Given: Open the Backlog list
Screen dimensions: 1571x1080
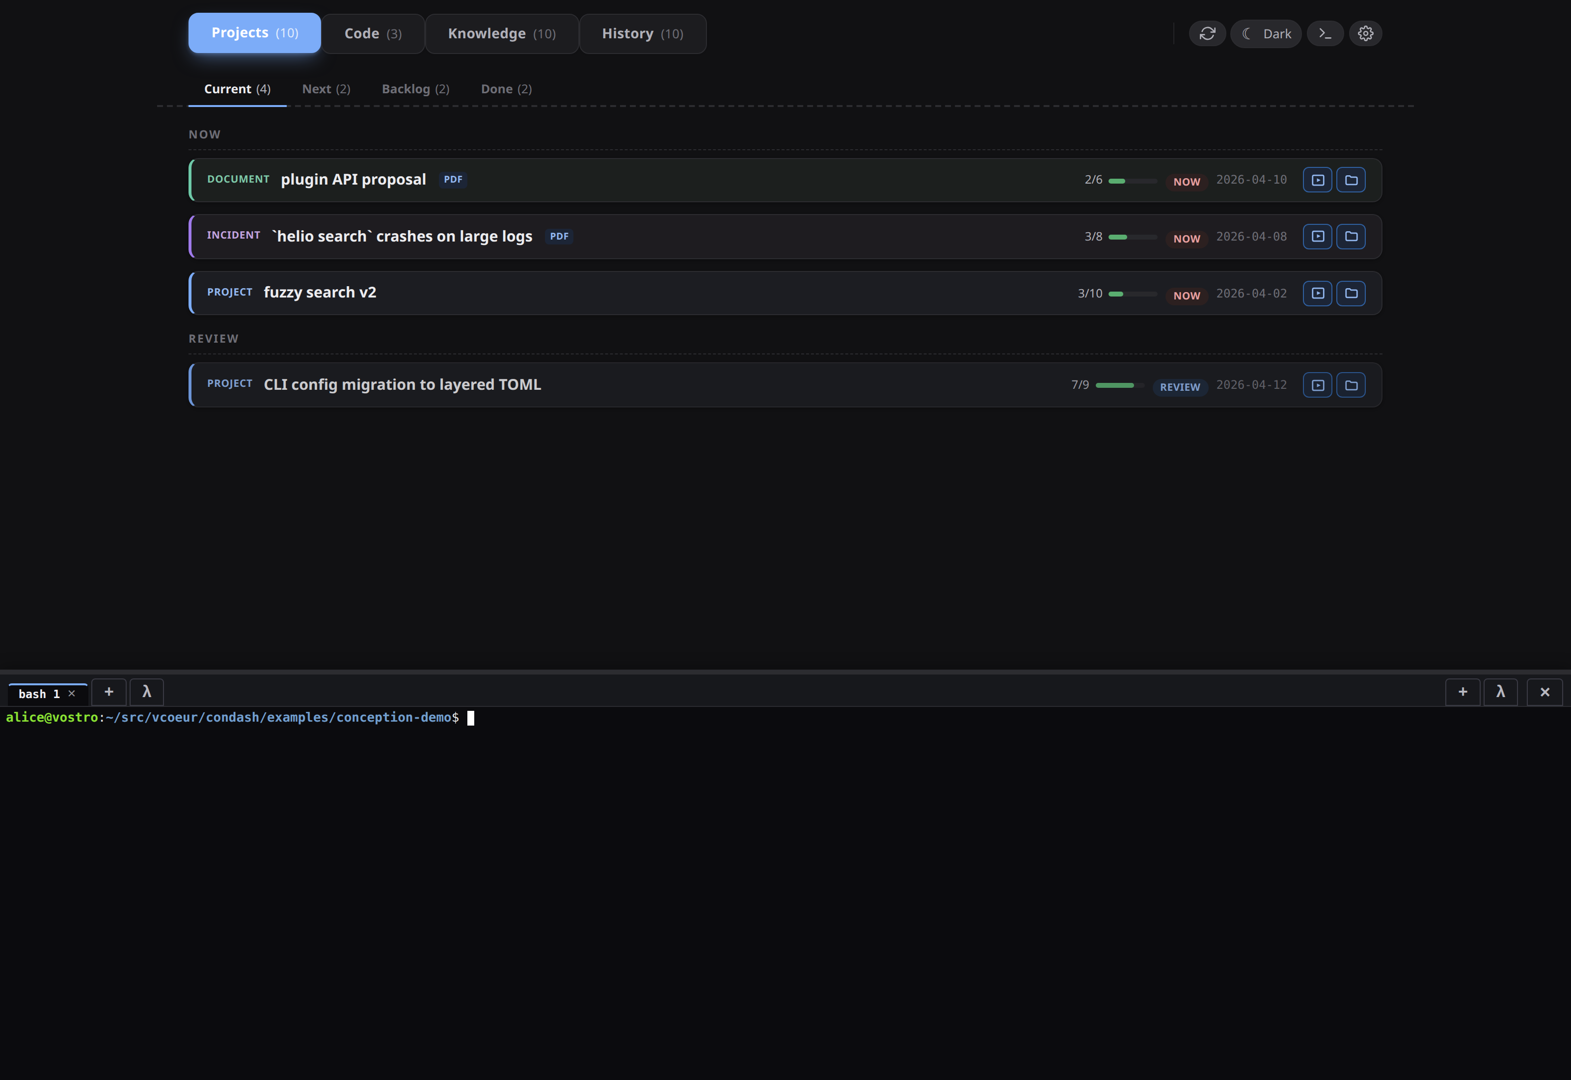Looking at the screenshot, I should coord(415,89).
